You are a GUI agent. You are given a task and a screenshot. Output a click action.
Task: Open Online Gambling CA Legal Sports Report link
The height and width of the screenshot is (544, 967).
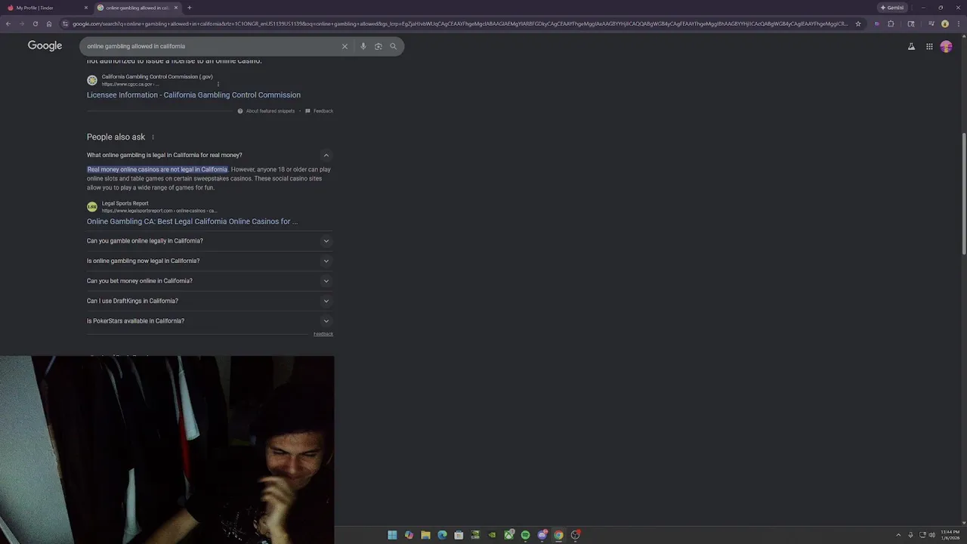point(192,221)
